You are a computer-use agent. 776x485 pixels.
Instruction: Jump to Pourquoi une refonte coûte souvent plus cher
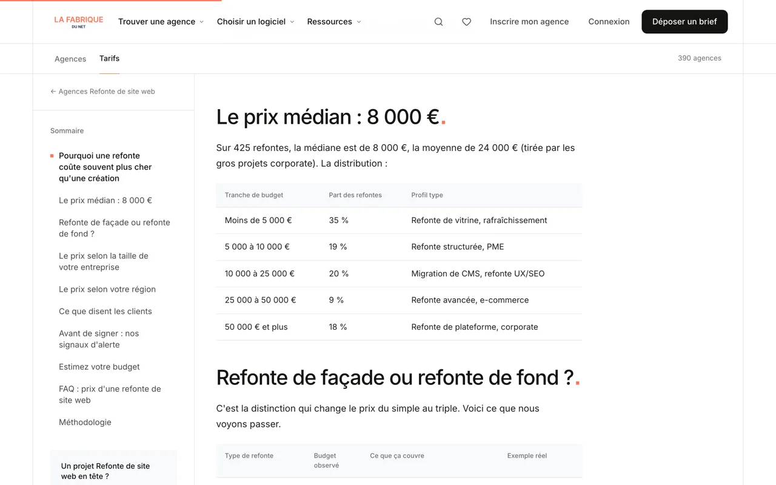[105, 167]
